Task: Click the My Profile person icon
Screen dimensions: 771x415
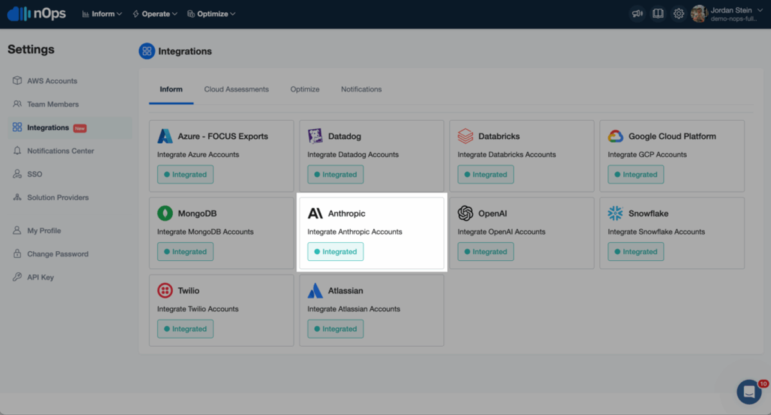Action: point(17,231)
